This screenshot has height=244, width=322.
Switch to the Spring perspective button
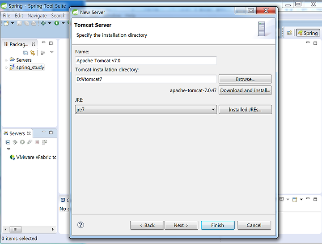[308, 33]
